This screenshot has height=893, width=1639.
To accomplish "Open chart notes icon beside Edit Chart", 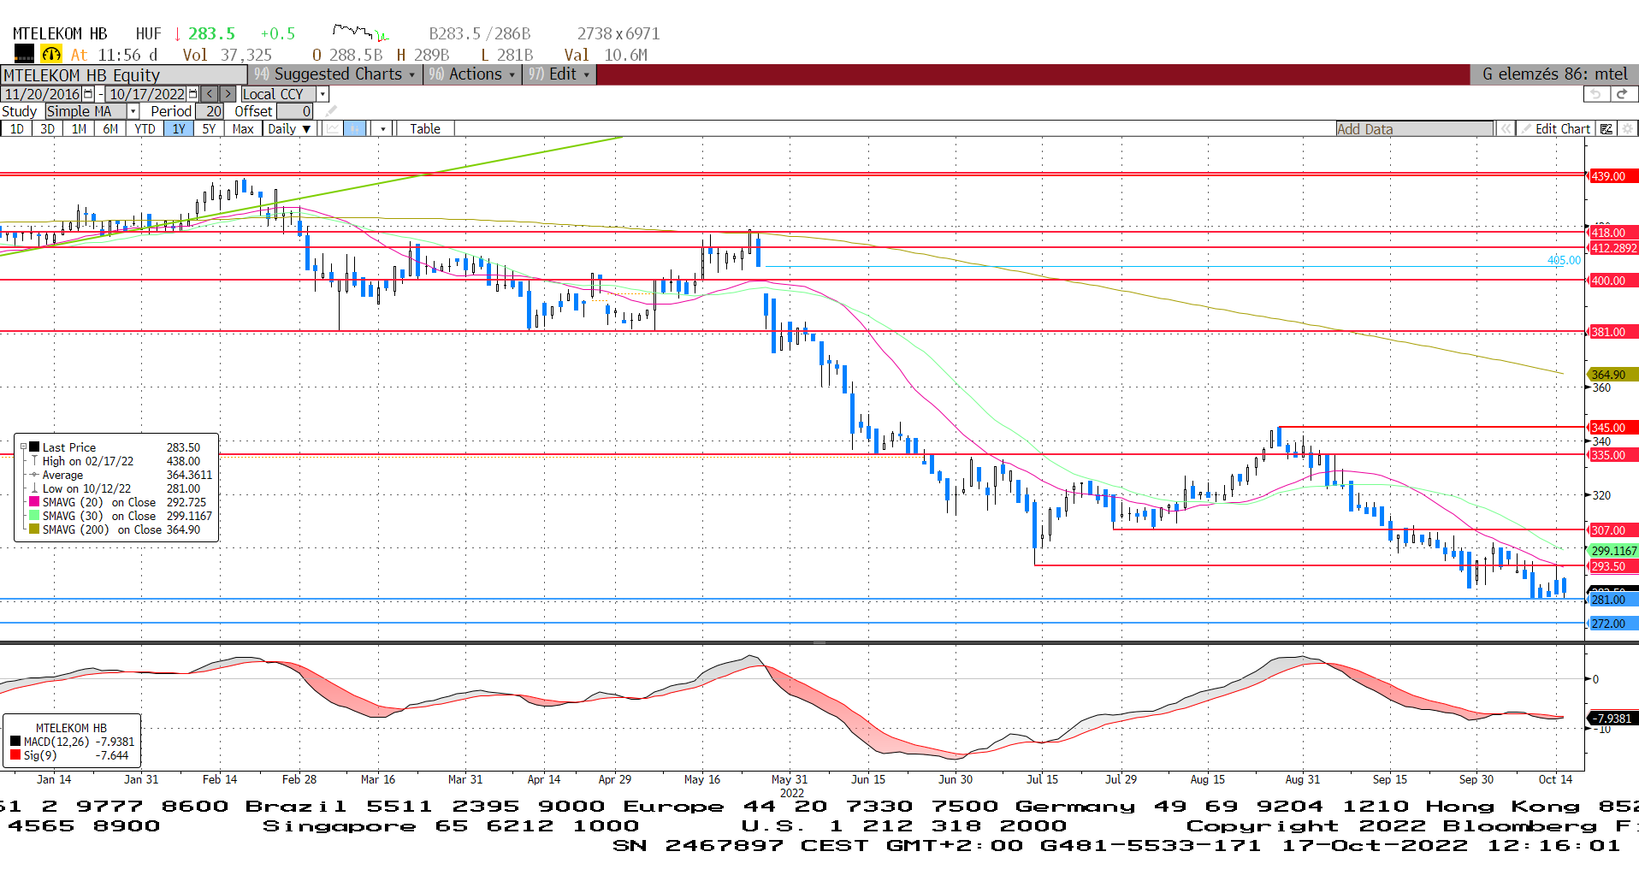I will 1606,128.
